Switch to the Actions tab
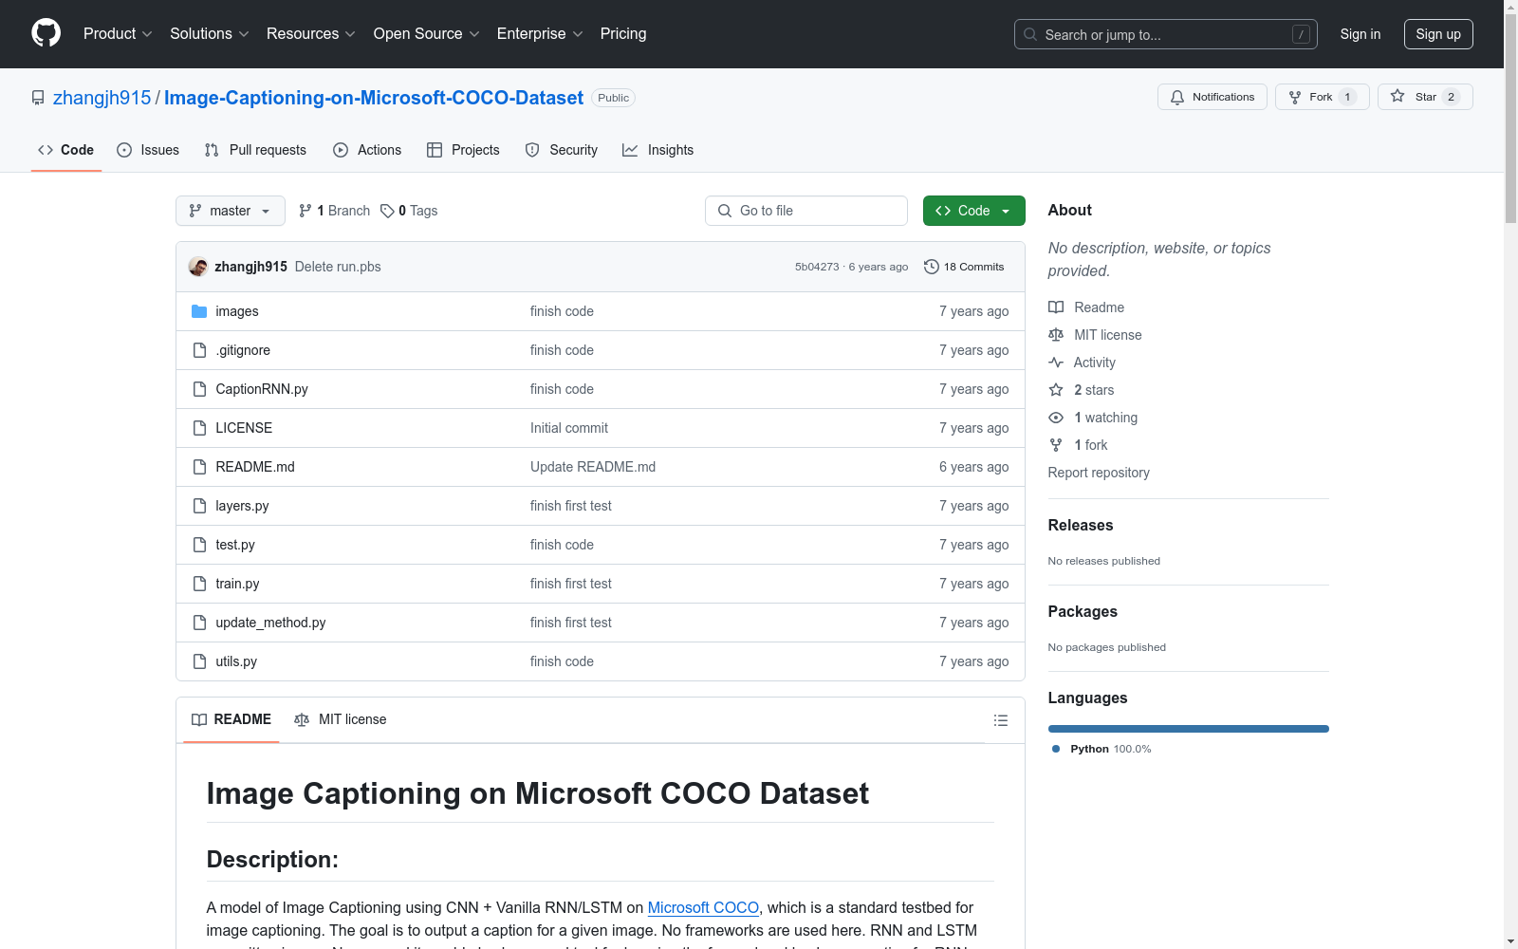This screenshot has height=949, width=1518. [367, 150]
